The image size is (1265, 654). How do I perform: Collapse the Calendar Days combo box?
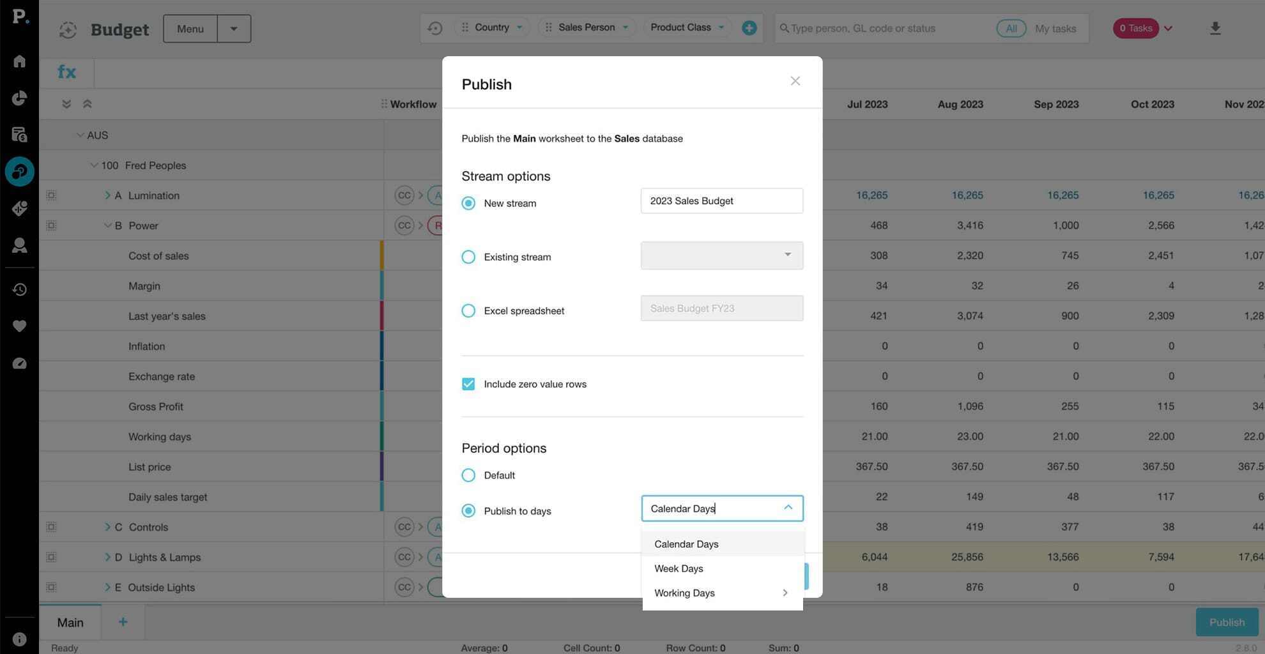pyautogui.click(x=788, y=508)
